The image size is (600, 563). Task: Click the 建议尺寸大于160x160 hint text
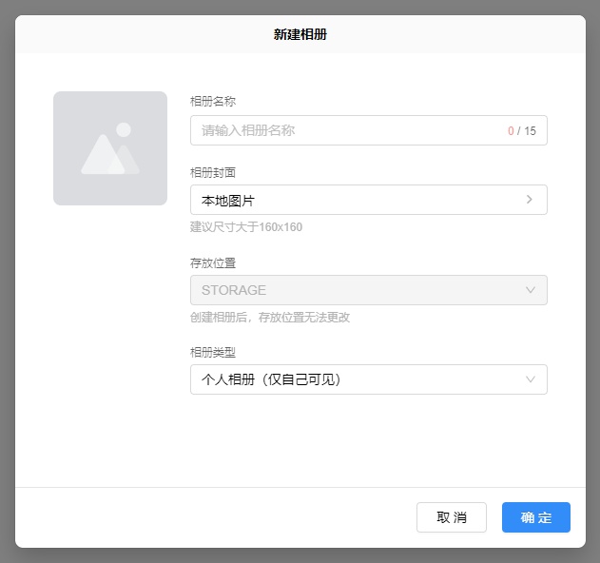[246, 227]
